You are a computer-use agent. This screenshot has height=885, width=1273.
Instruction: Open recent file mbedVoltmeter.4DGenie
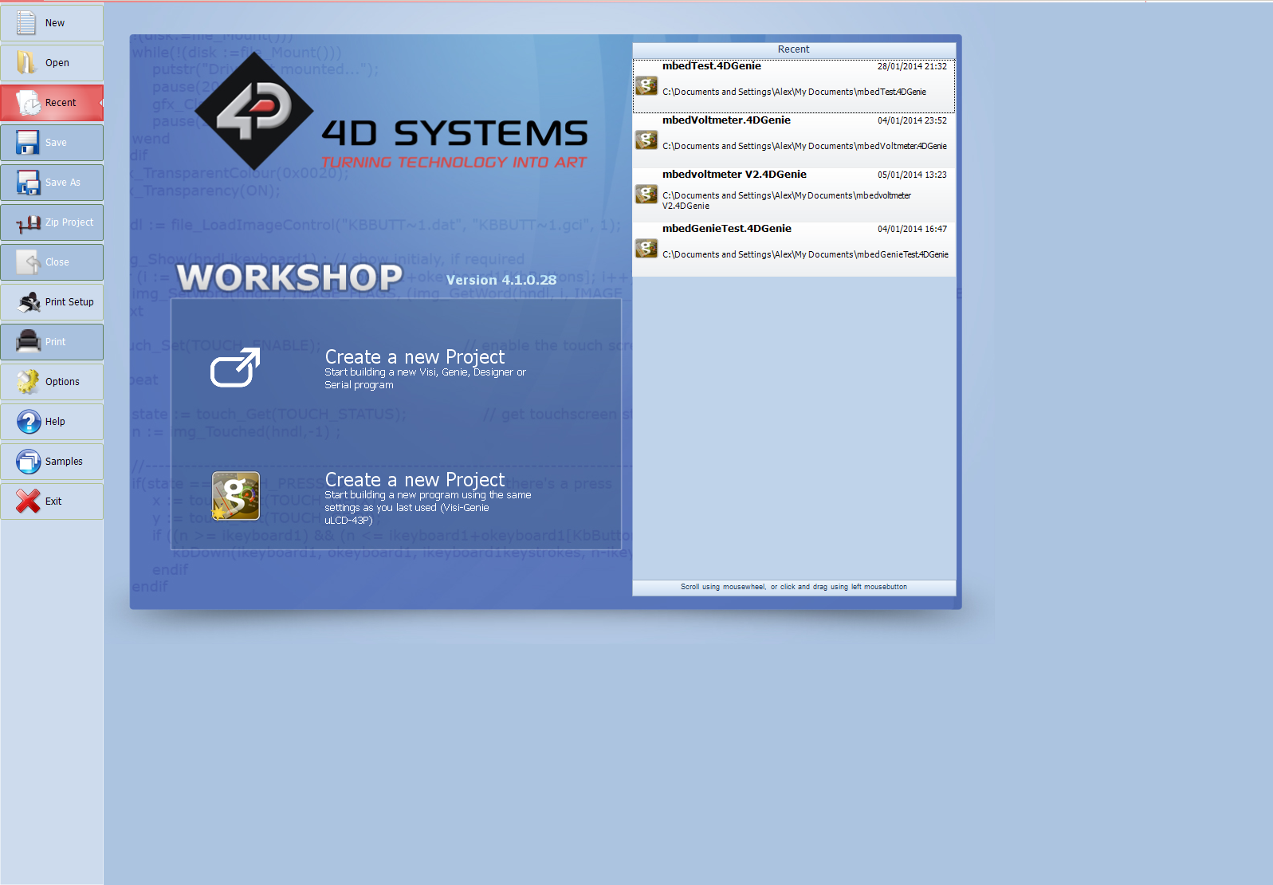coord(794,140)
